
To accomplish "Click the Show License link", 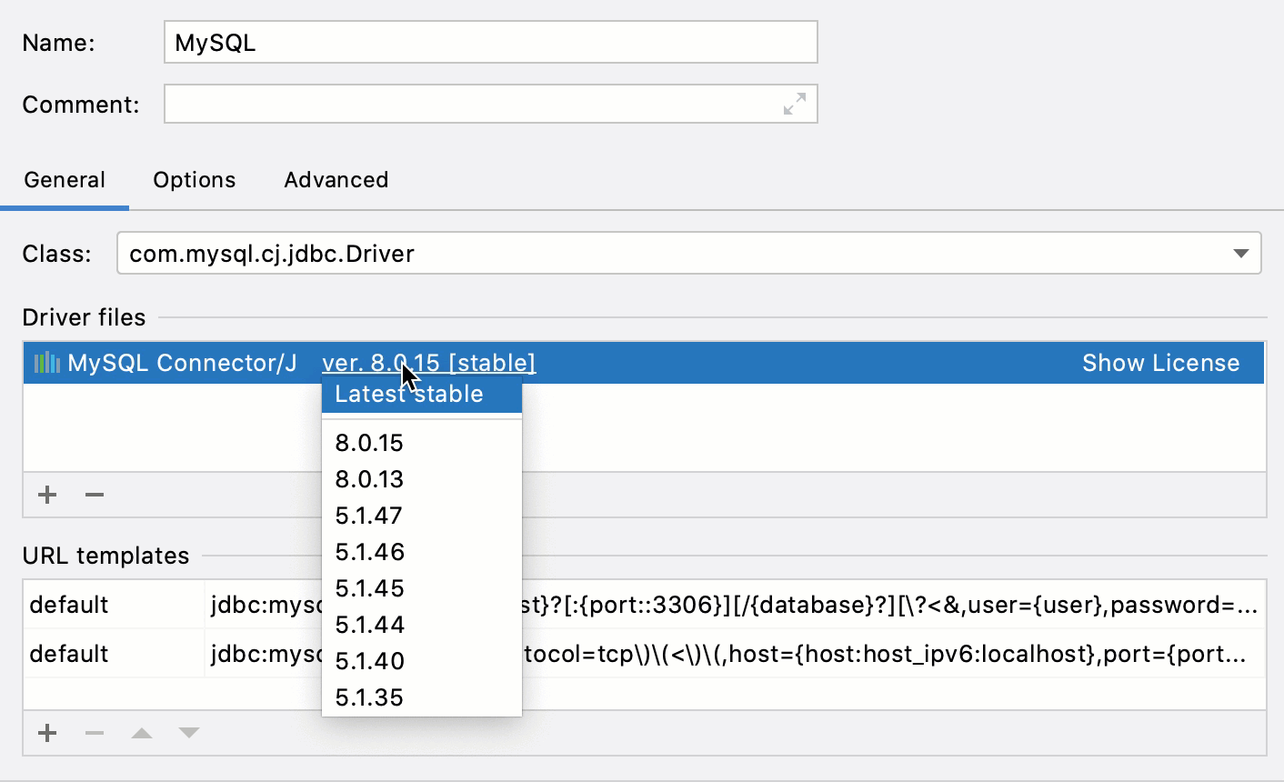I will pos(1161,362).
